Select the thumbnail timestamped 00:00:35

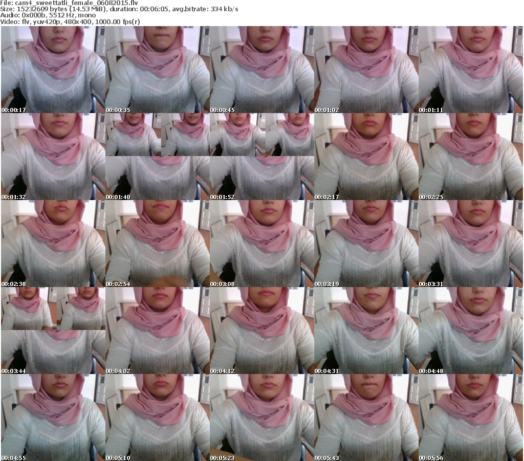(x=158, y=70)
